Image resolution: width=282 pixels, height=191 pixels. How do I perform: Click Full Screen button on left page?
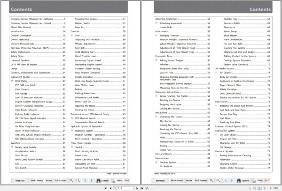pyautogui.click(x=61, y=180)
